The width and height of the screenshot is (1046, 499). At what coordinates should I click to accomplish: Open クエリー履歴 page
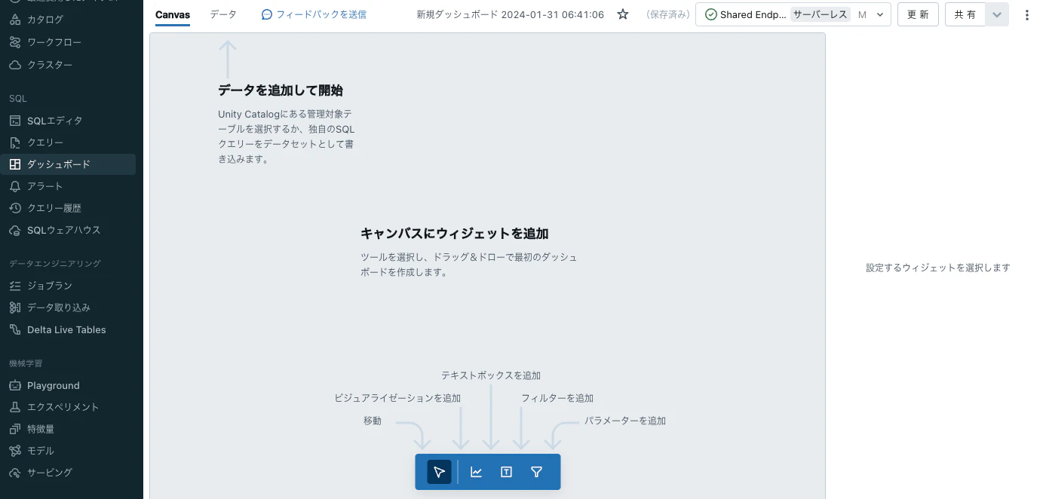[x=54, y=208]
